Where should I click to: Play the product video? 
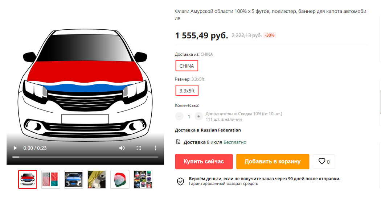(15, 148)
